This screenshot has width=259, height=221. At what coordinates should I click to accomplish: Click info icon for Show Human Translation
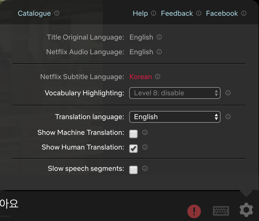(x=145, y=147)
